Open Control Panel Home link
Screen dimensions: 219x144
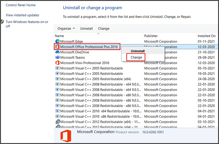click(x=20, y=5)
